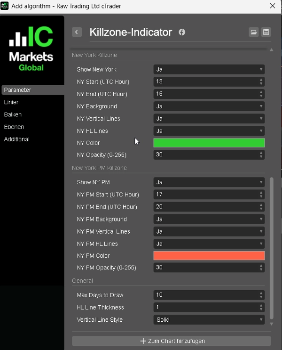This screenshot has width=282, height=350.
Task: Click the Max Days to Draw field
Action: [x=206, y=295]
